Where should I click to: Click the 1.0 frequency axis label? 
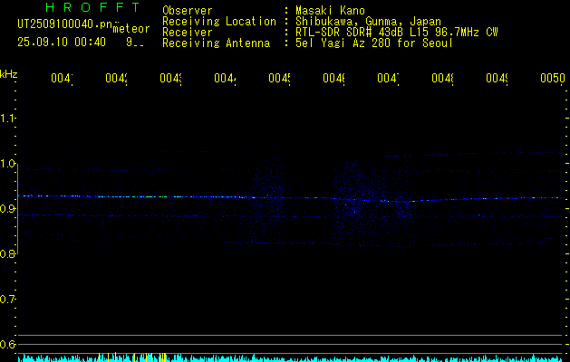pos(7,164)
